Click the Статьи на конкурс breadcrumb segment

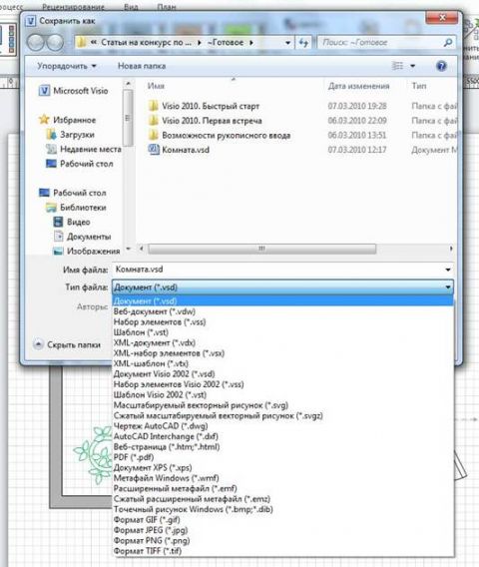(x=146, y=42)
